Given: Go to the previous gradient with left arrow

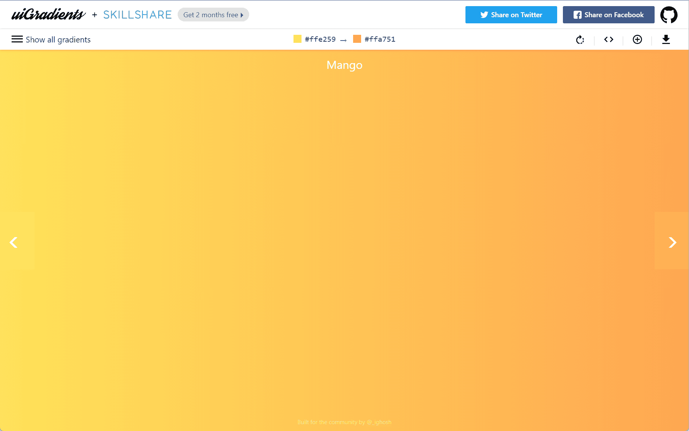Looking at the screenshot, I should [14, 242].
